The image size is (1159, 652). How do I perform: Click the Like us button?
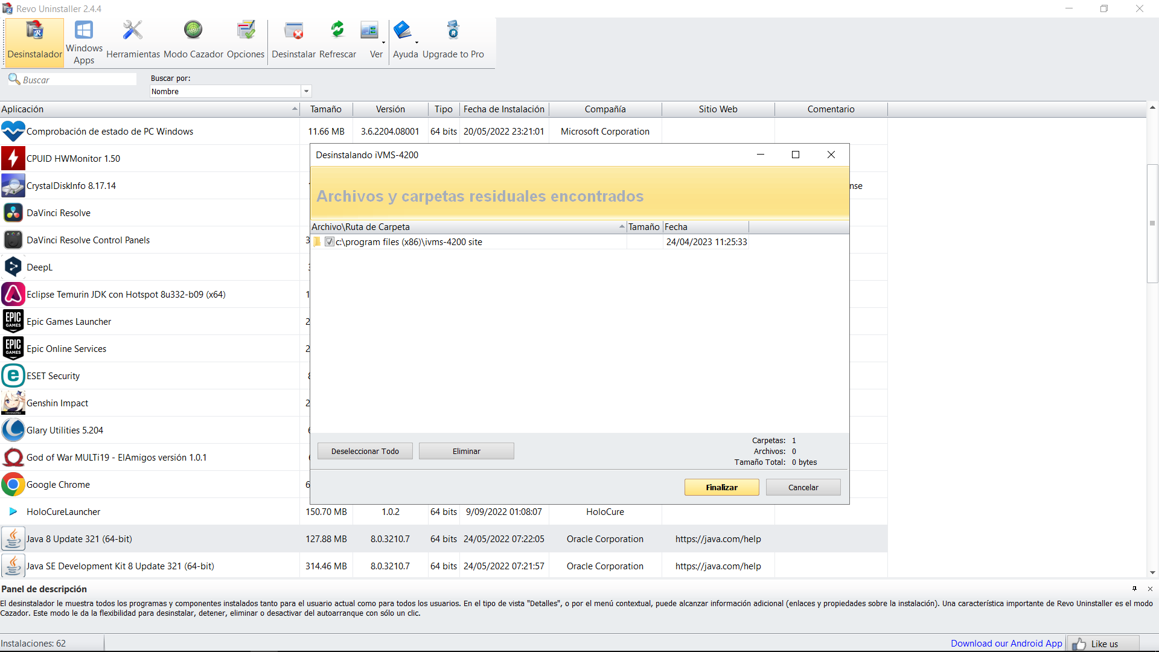[x=1103, y=644]
